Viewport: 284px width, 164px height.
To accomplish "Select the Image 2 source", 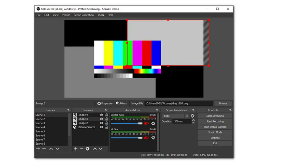I will coord(83,123).
